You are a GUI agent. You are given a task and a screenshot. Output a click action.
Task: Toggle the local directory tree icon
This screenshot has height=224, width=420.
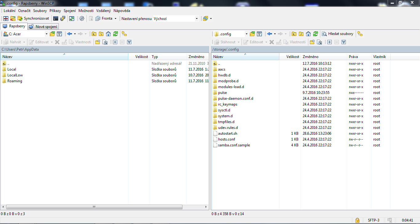(x=124, y=34)
